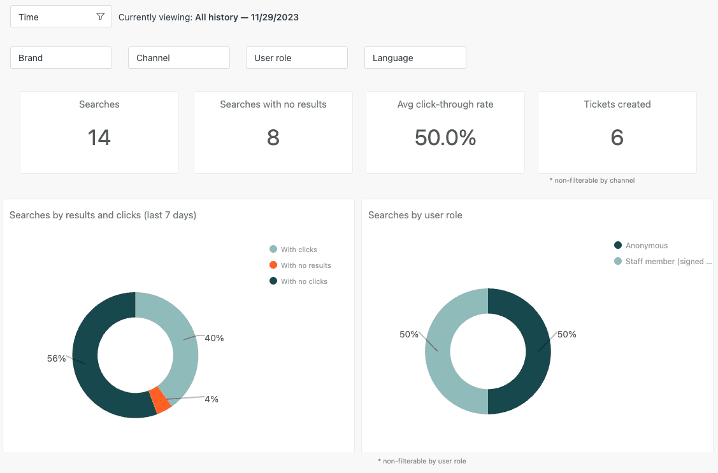Open the Brand filter dropdown
Screen dimensions: 718x473
[61, 57]
